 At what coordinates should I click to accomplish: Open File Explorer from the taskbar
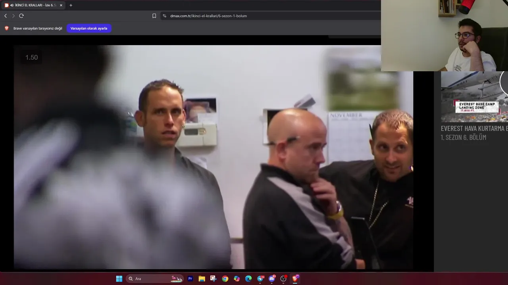pos(202,279)
